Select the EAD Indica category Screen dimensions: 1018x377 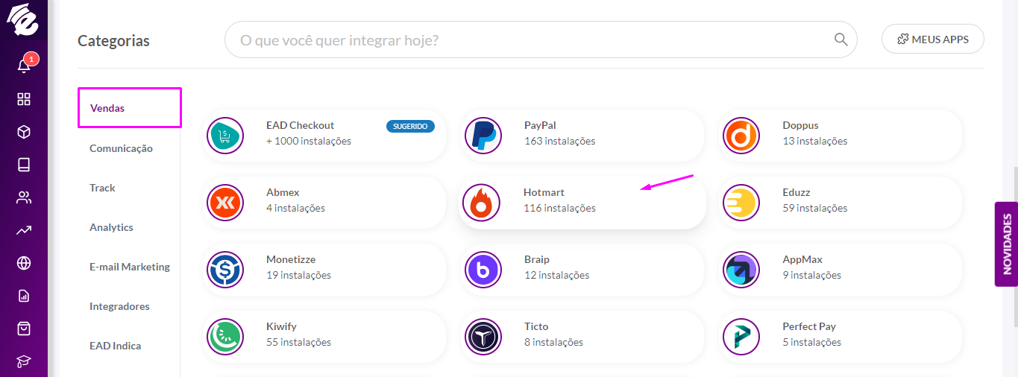click(x=115, y=346)
